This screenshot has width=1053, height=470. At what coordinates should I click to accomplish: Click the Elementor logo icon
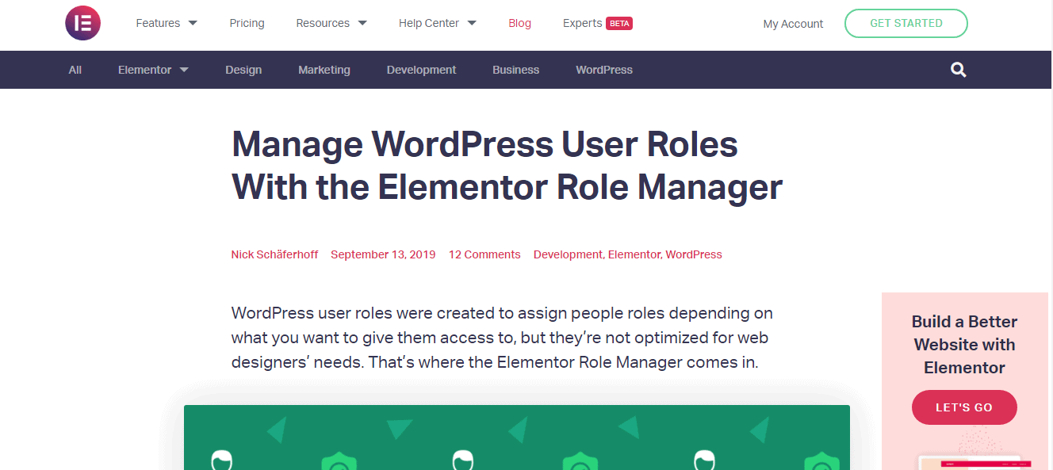[x=82, y=23]
